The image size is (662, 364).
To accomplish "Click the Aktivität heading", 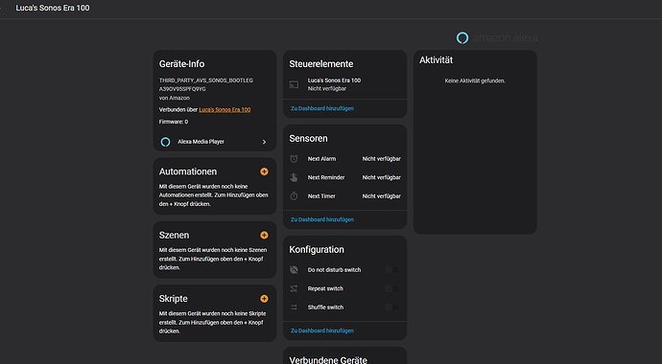I will 437,60.
